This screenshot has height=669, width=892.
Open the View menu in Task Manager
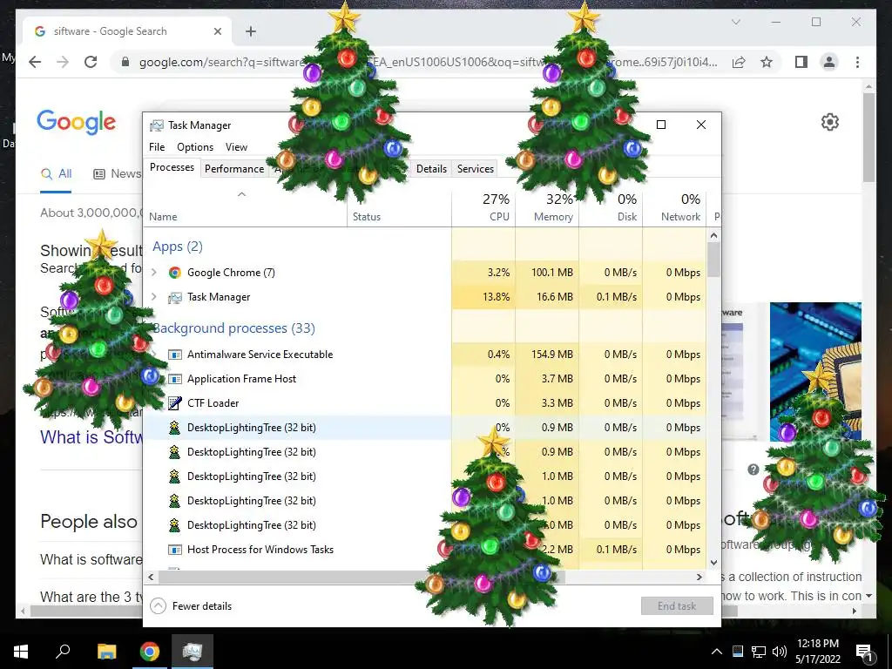point(236,146)
